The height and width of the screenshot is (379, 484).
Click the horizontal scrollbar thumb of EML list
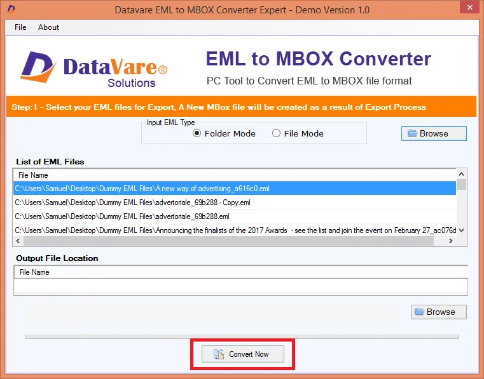point(228,241)
